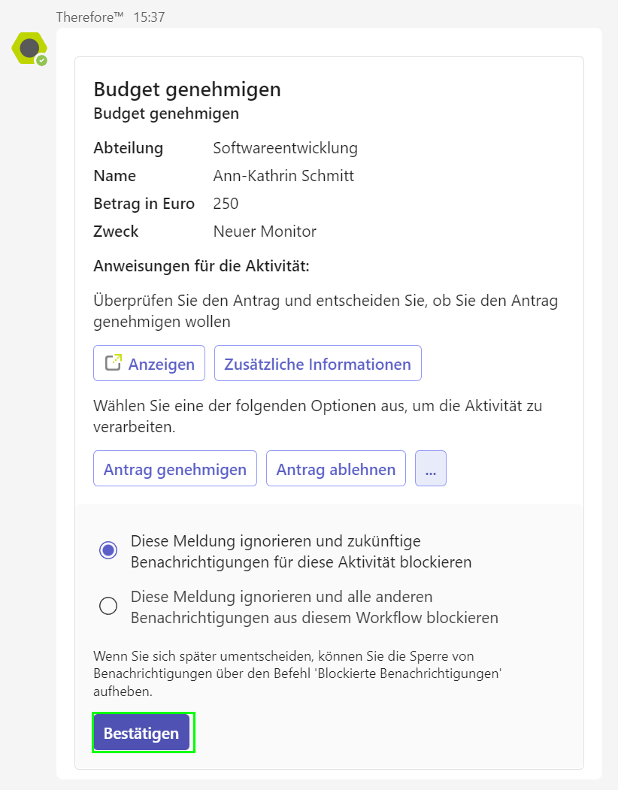Click the Therefore™ sender name
This screenshot has height=790, width=618.
pyautogui.click(x=89, y=17)
